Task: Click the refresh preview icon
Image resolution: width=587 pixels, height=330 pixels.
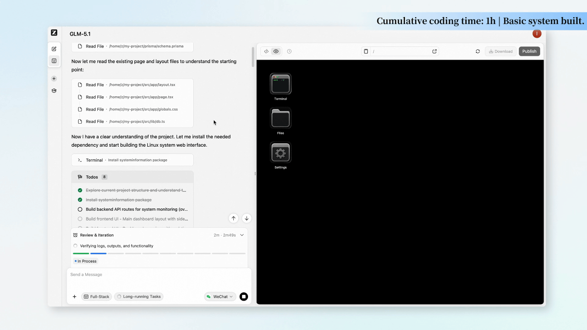Action: (477, 51)
